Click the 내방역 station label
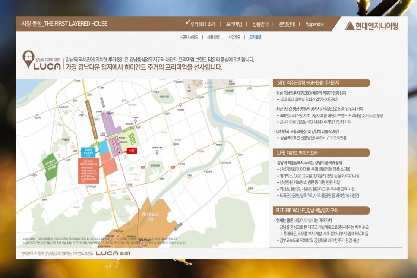Screen dimensions: 417x278 (x=35, y=176)
